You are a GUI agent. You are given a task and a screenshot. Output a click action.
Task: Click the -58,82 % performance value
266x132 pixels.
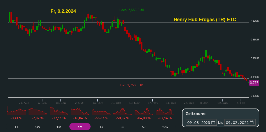[123, 118]
